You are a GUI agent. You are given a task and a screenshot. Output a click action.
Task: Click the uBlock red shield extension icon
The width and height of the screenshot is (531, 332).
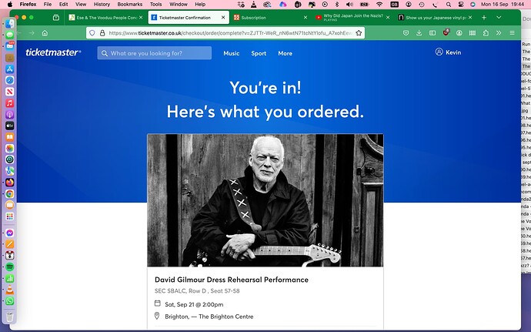pos(446,32)
